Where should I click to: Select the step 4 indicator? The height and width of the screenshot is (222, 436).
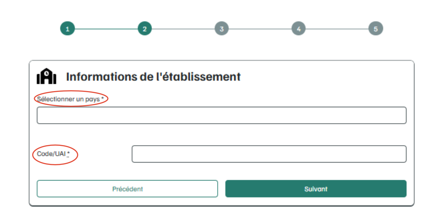tap(298, 29)
